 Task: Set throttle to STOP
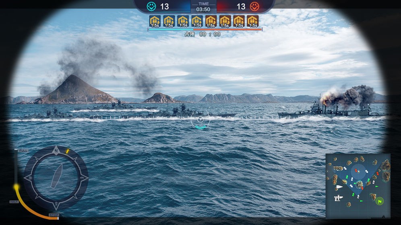(x=54, y=215)
